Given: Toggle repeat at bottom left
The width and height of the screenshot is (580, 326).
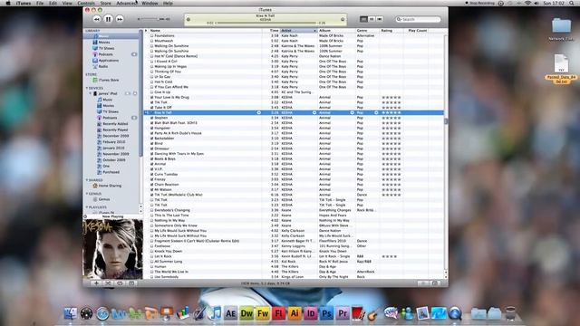Looking at the screenshot, I should 120,283.
